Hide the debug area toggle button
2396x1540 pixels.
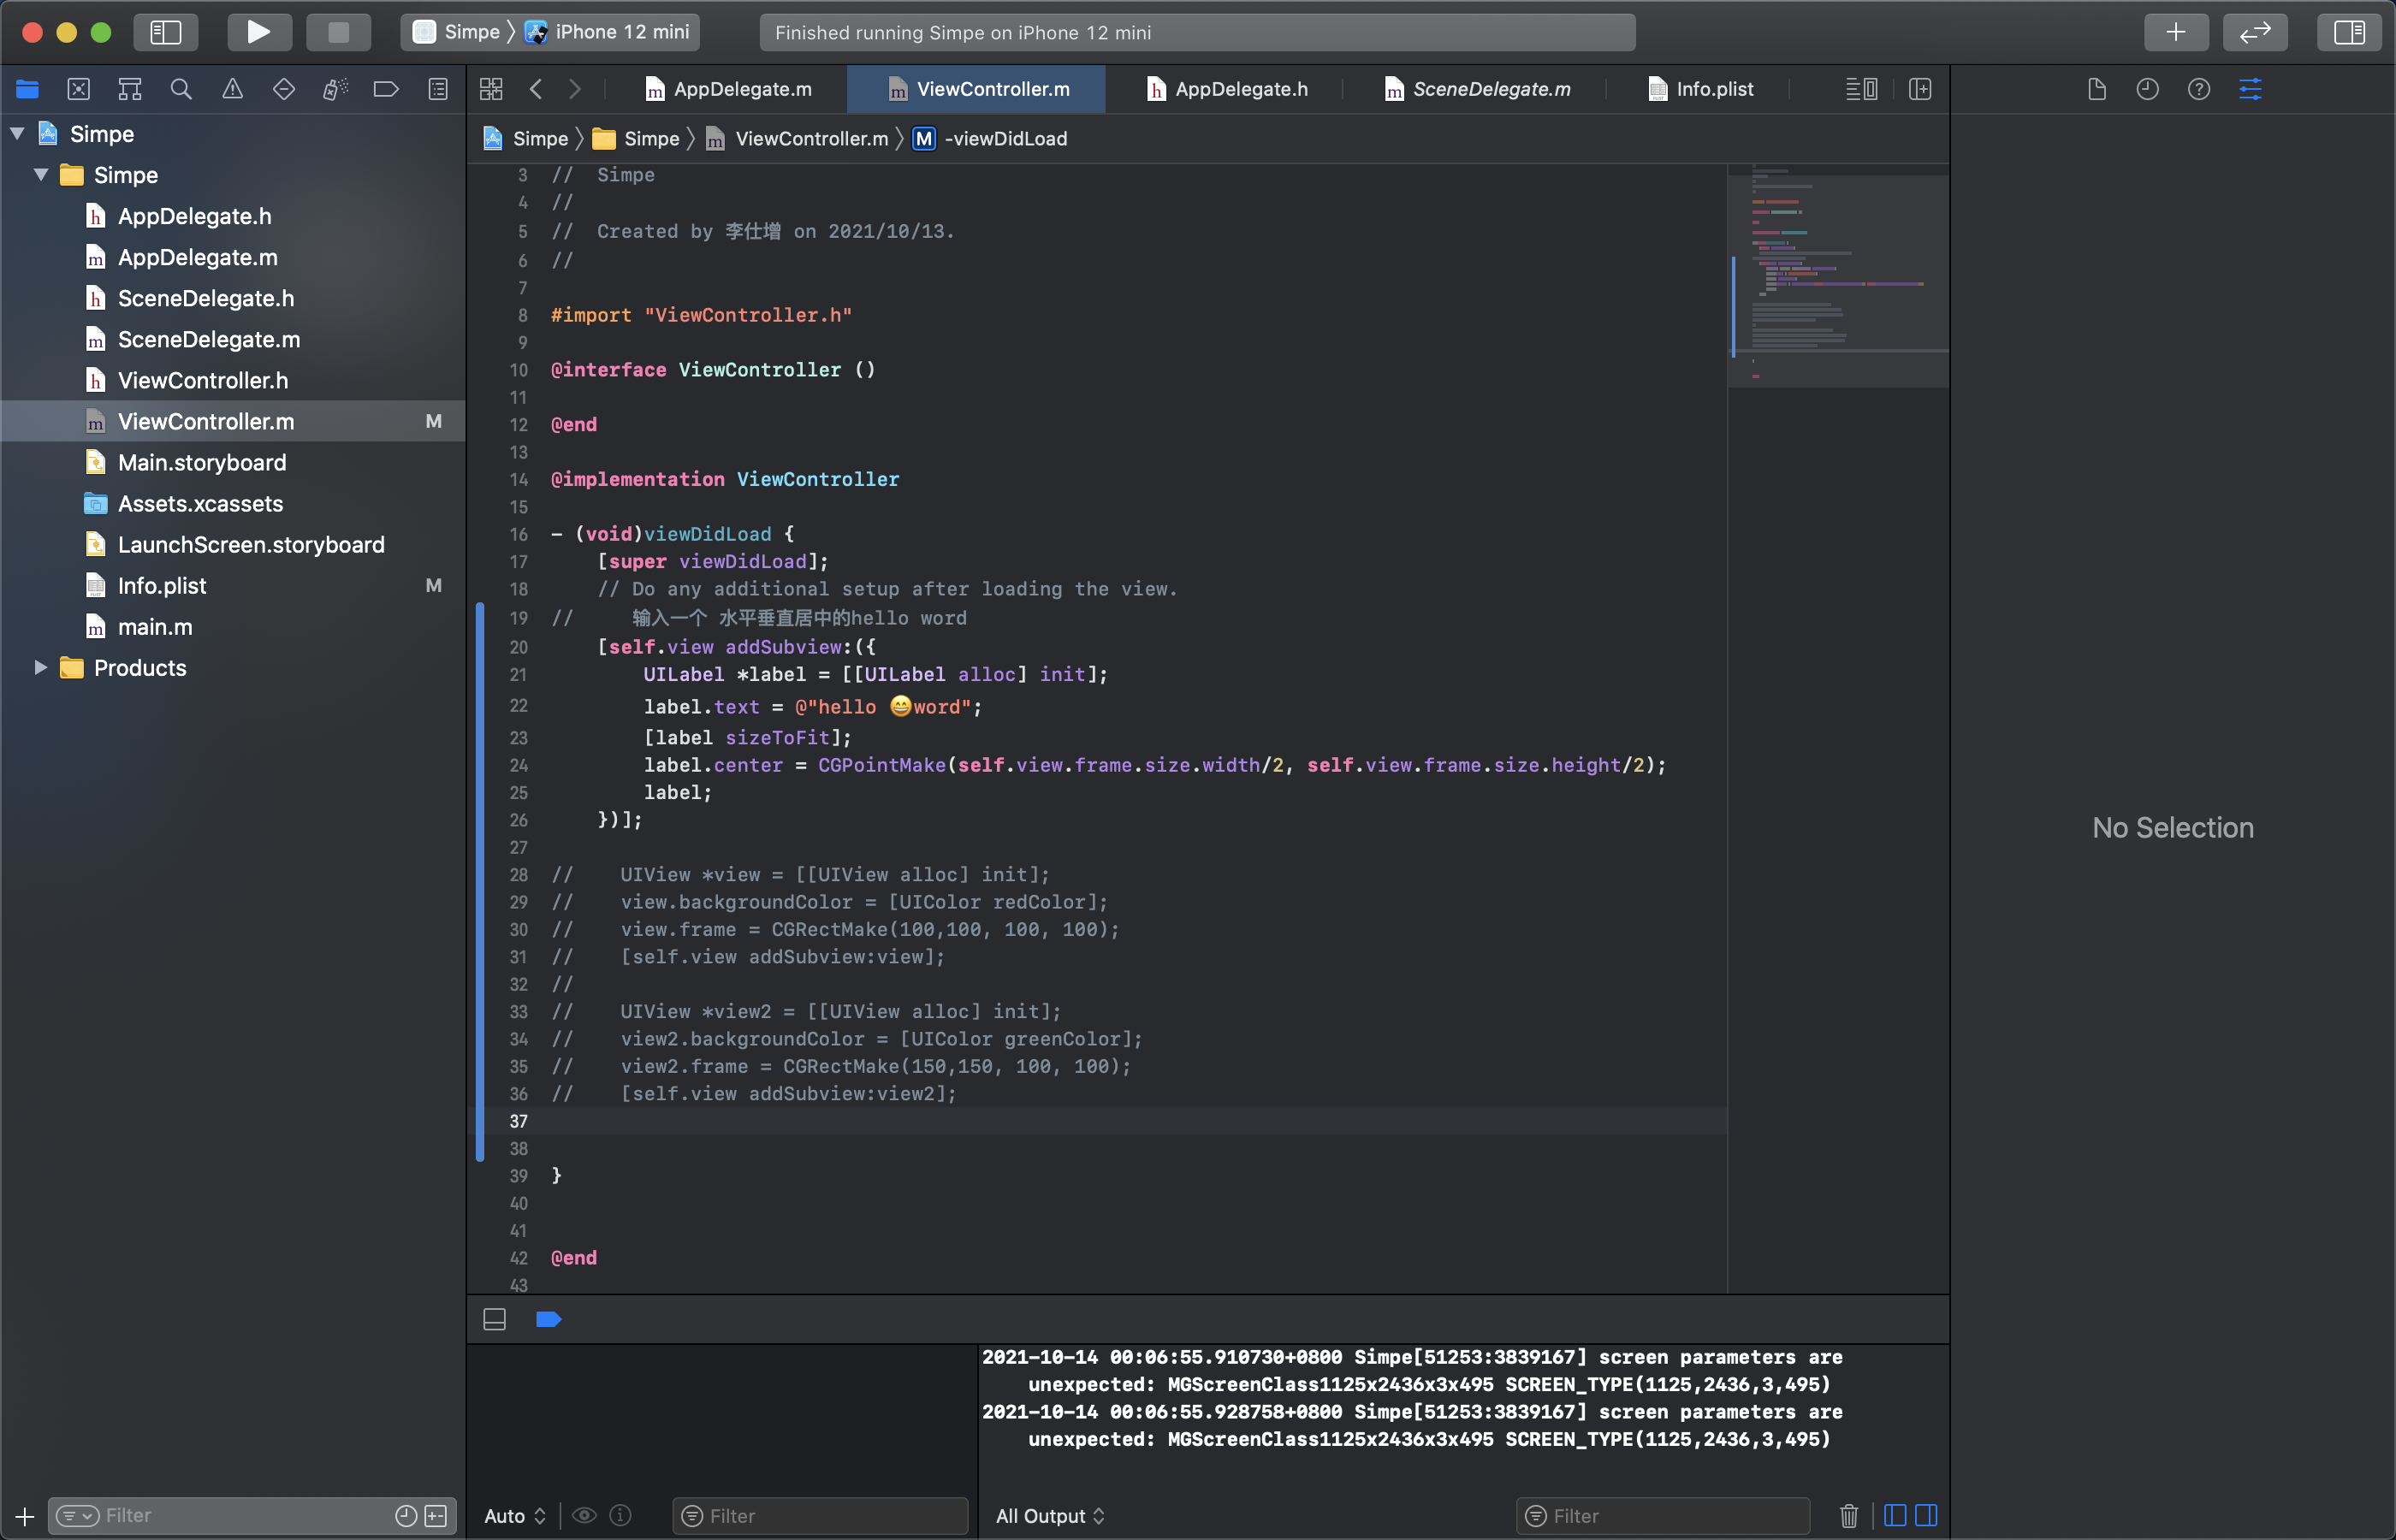[x=494, y=1319]
